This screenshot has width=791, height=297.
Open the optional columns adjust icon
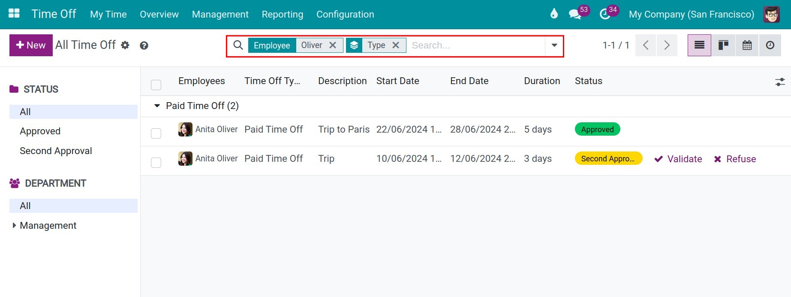pyautogui.click(x=780, y=82)
